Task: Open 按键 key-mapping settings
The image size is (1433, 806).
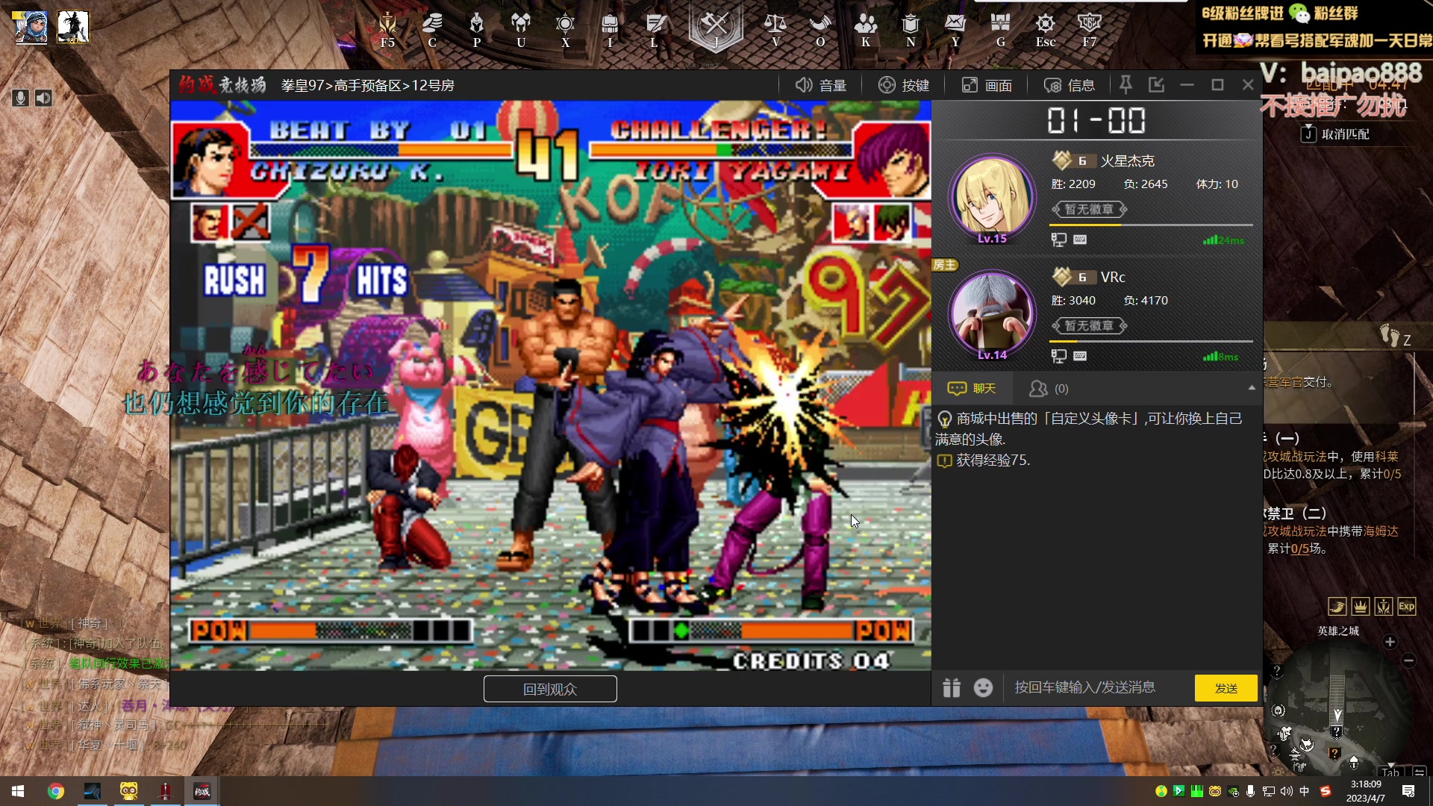Action: [x=904, y=85]
